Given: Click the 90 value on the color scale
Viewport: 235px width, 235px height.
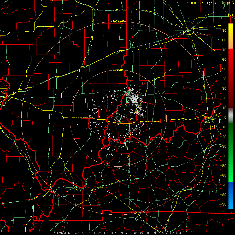Looking at the screenshot, I should tap(224, 31).
